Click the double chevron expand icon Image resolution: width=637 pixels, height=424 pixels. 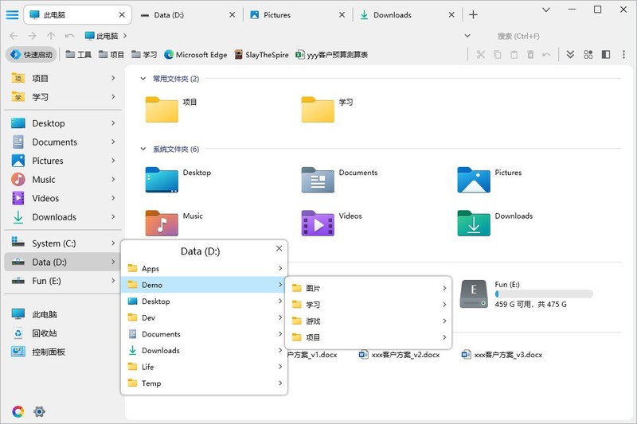570,54
